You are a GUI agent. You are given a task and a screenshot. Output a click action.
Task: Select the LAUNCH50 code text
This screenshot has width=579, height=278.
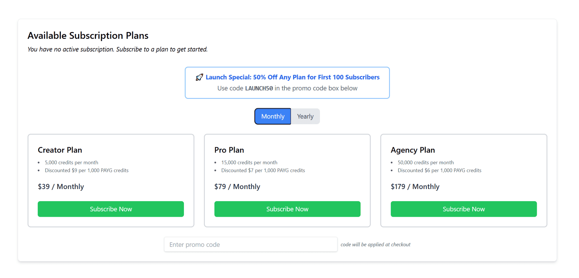point(259,88)
